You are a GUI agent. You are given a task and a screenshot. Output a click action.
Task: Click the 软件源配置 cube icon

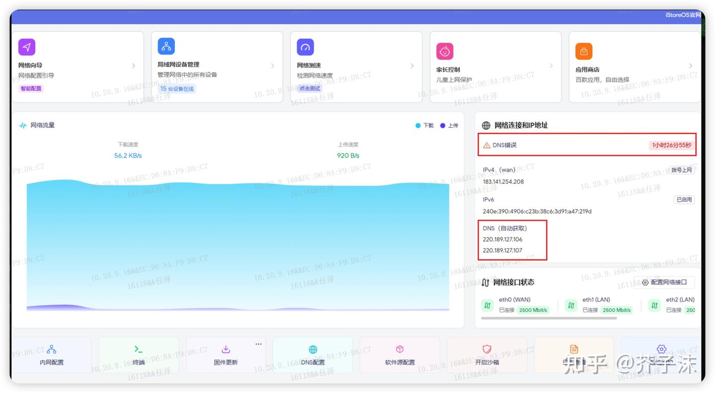pos(400,349)
